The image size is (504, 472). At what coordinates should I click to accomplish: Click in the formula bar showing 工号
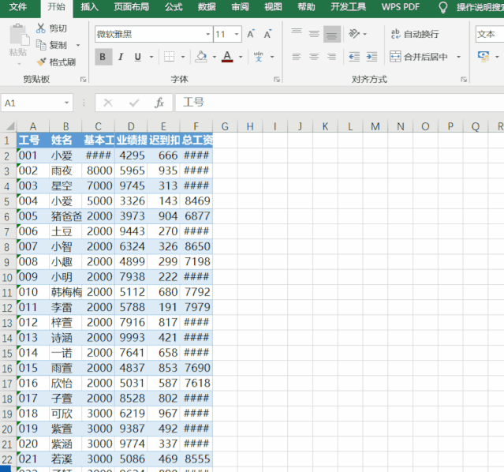(x=339, y=103)
